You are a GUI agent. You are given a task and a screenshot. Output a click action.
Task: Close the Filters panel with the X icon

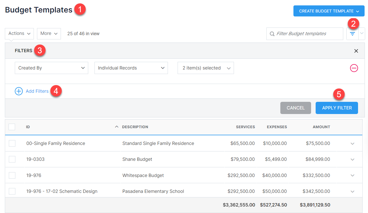pyautogui.click(x=356, y=51)
